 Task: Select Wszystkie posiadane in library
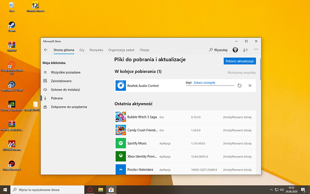[65, 72]
